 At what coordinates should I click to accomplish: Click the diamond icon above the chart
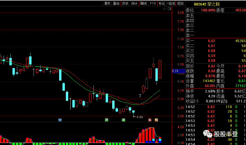click(165, 9)
